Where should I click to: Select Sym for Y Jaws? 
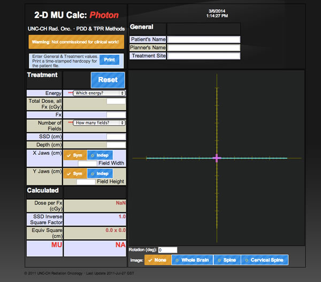74,174
